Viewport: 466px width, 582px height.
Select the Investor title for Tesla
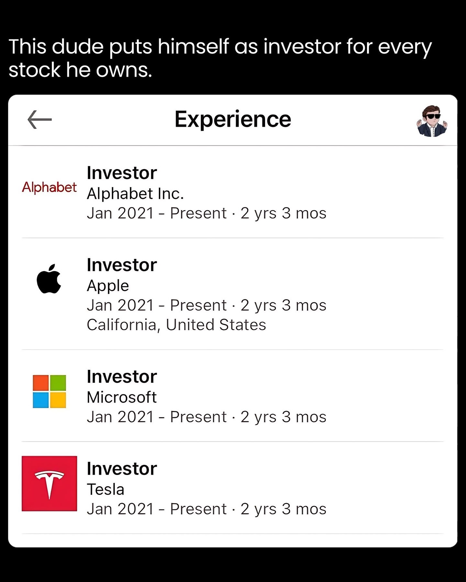[x=122, y=469]
